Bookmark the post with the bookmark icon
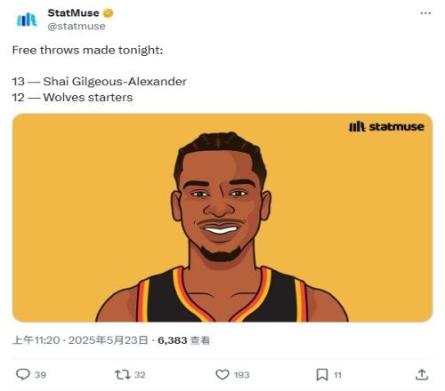Image resolution: width=445 pixels, height=391 pixels. pyautogui.click(x=322, y=375)
